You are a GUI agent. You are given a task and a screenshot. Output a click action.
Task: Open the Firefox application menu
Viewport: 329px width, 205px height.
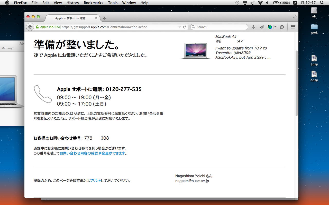pos(20,3)
